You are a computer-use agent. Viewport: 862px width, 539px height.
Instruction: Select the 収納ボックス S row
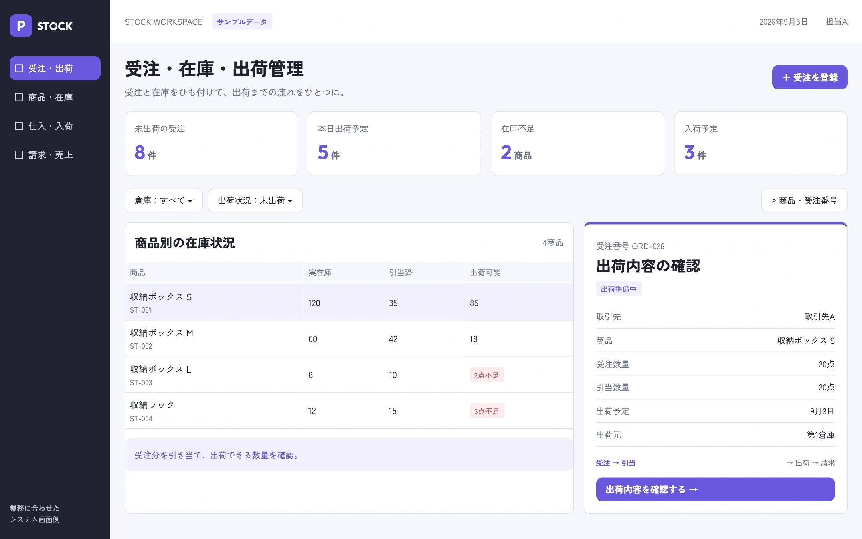[x=349, y=303]
